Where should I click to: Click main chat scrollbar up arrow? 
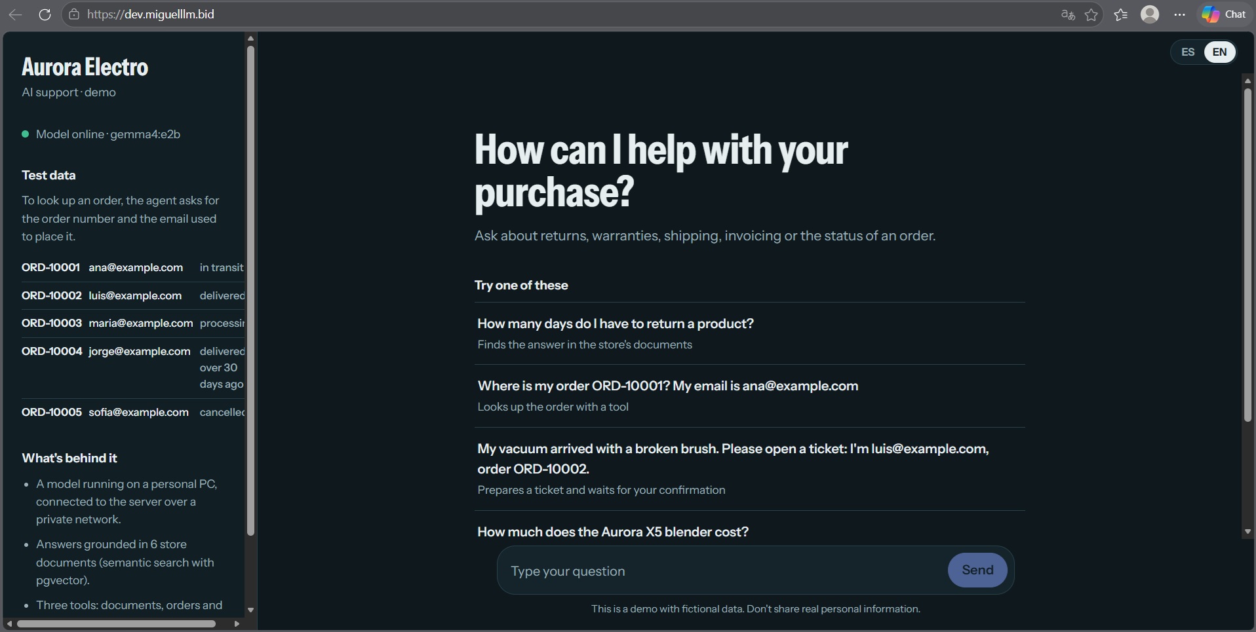coord(1247,81)
